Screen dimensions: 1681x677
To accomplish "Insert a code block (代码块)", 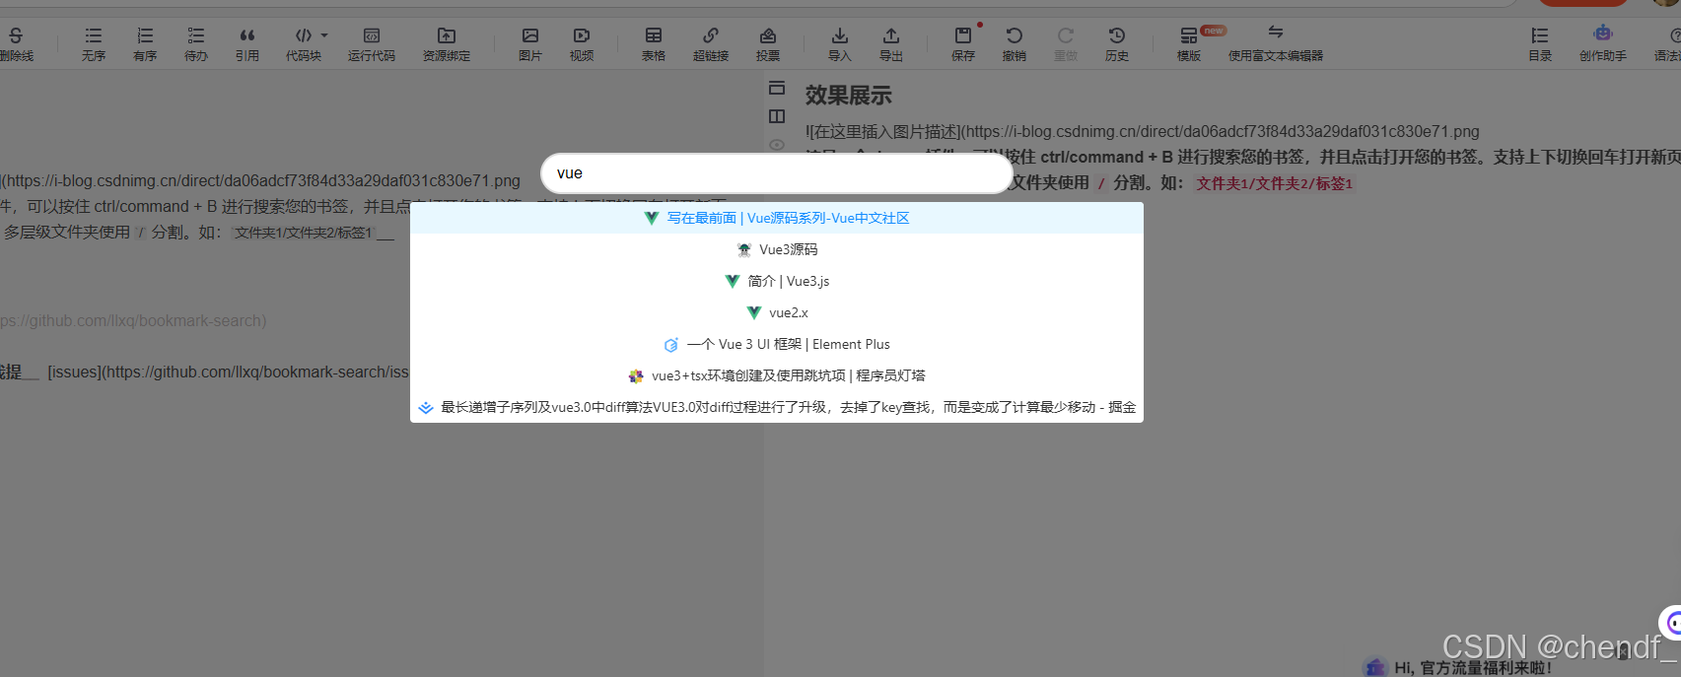I will [304, 44].
